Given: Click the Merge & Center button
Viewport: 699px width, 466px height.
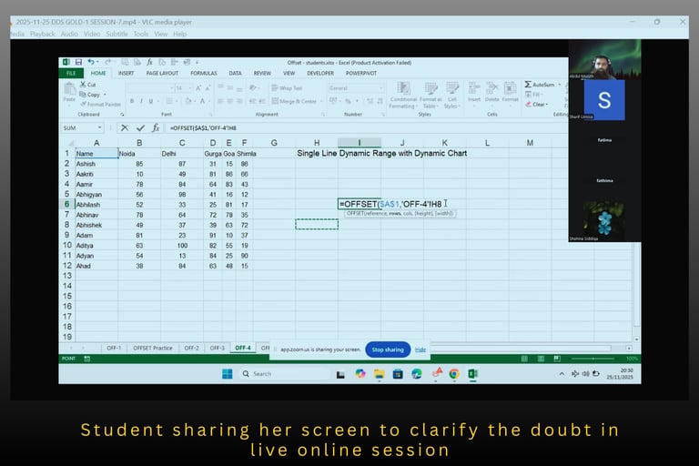Looking at the screenshot, I should coord(294,101).
